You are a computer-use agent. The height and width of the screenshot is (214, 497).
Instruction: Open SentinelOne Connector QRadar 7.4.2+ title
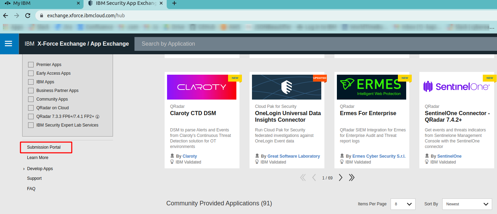(457, 117)
